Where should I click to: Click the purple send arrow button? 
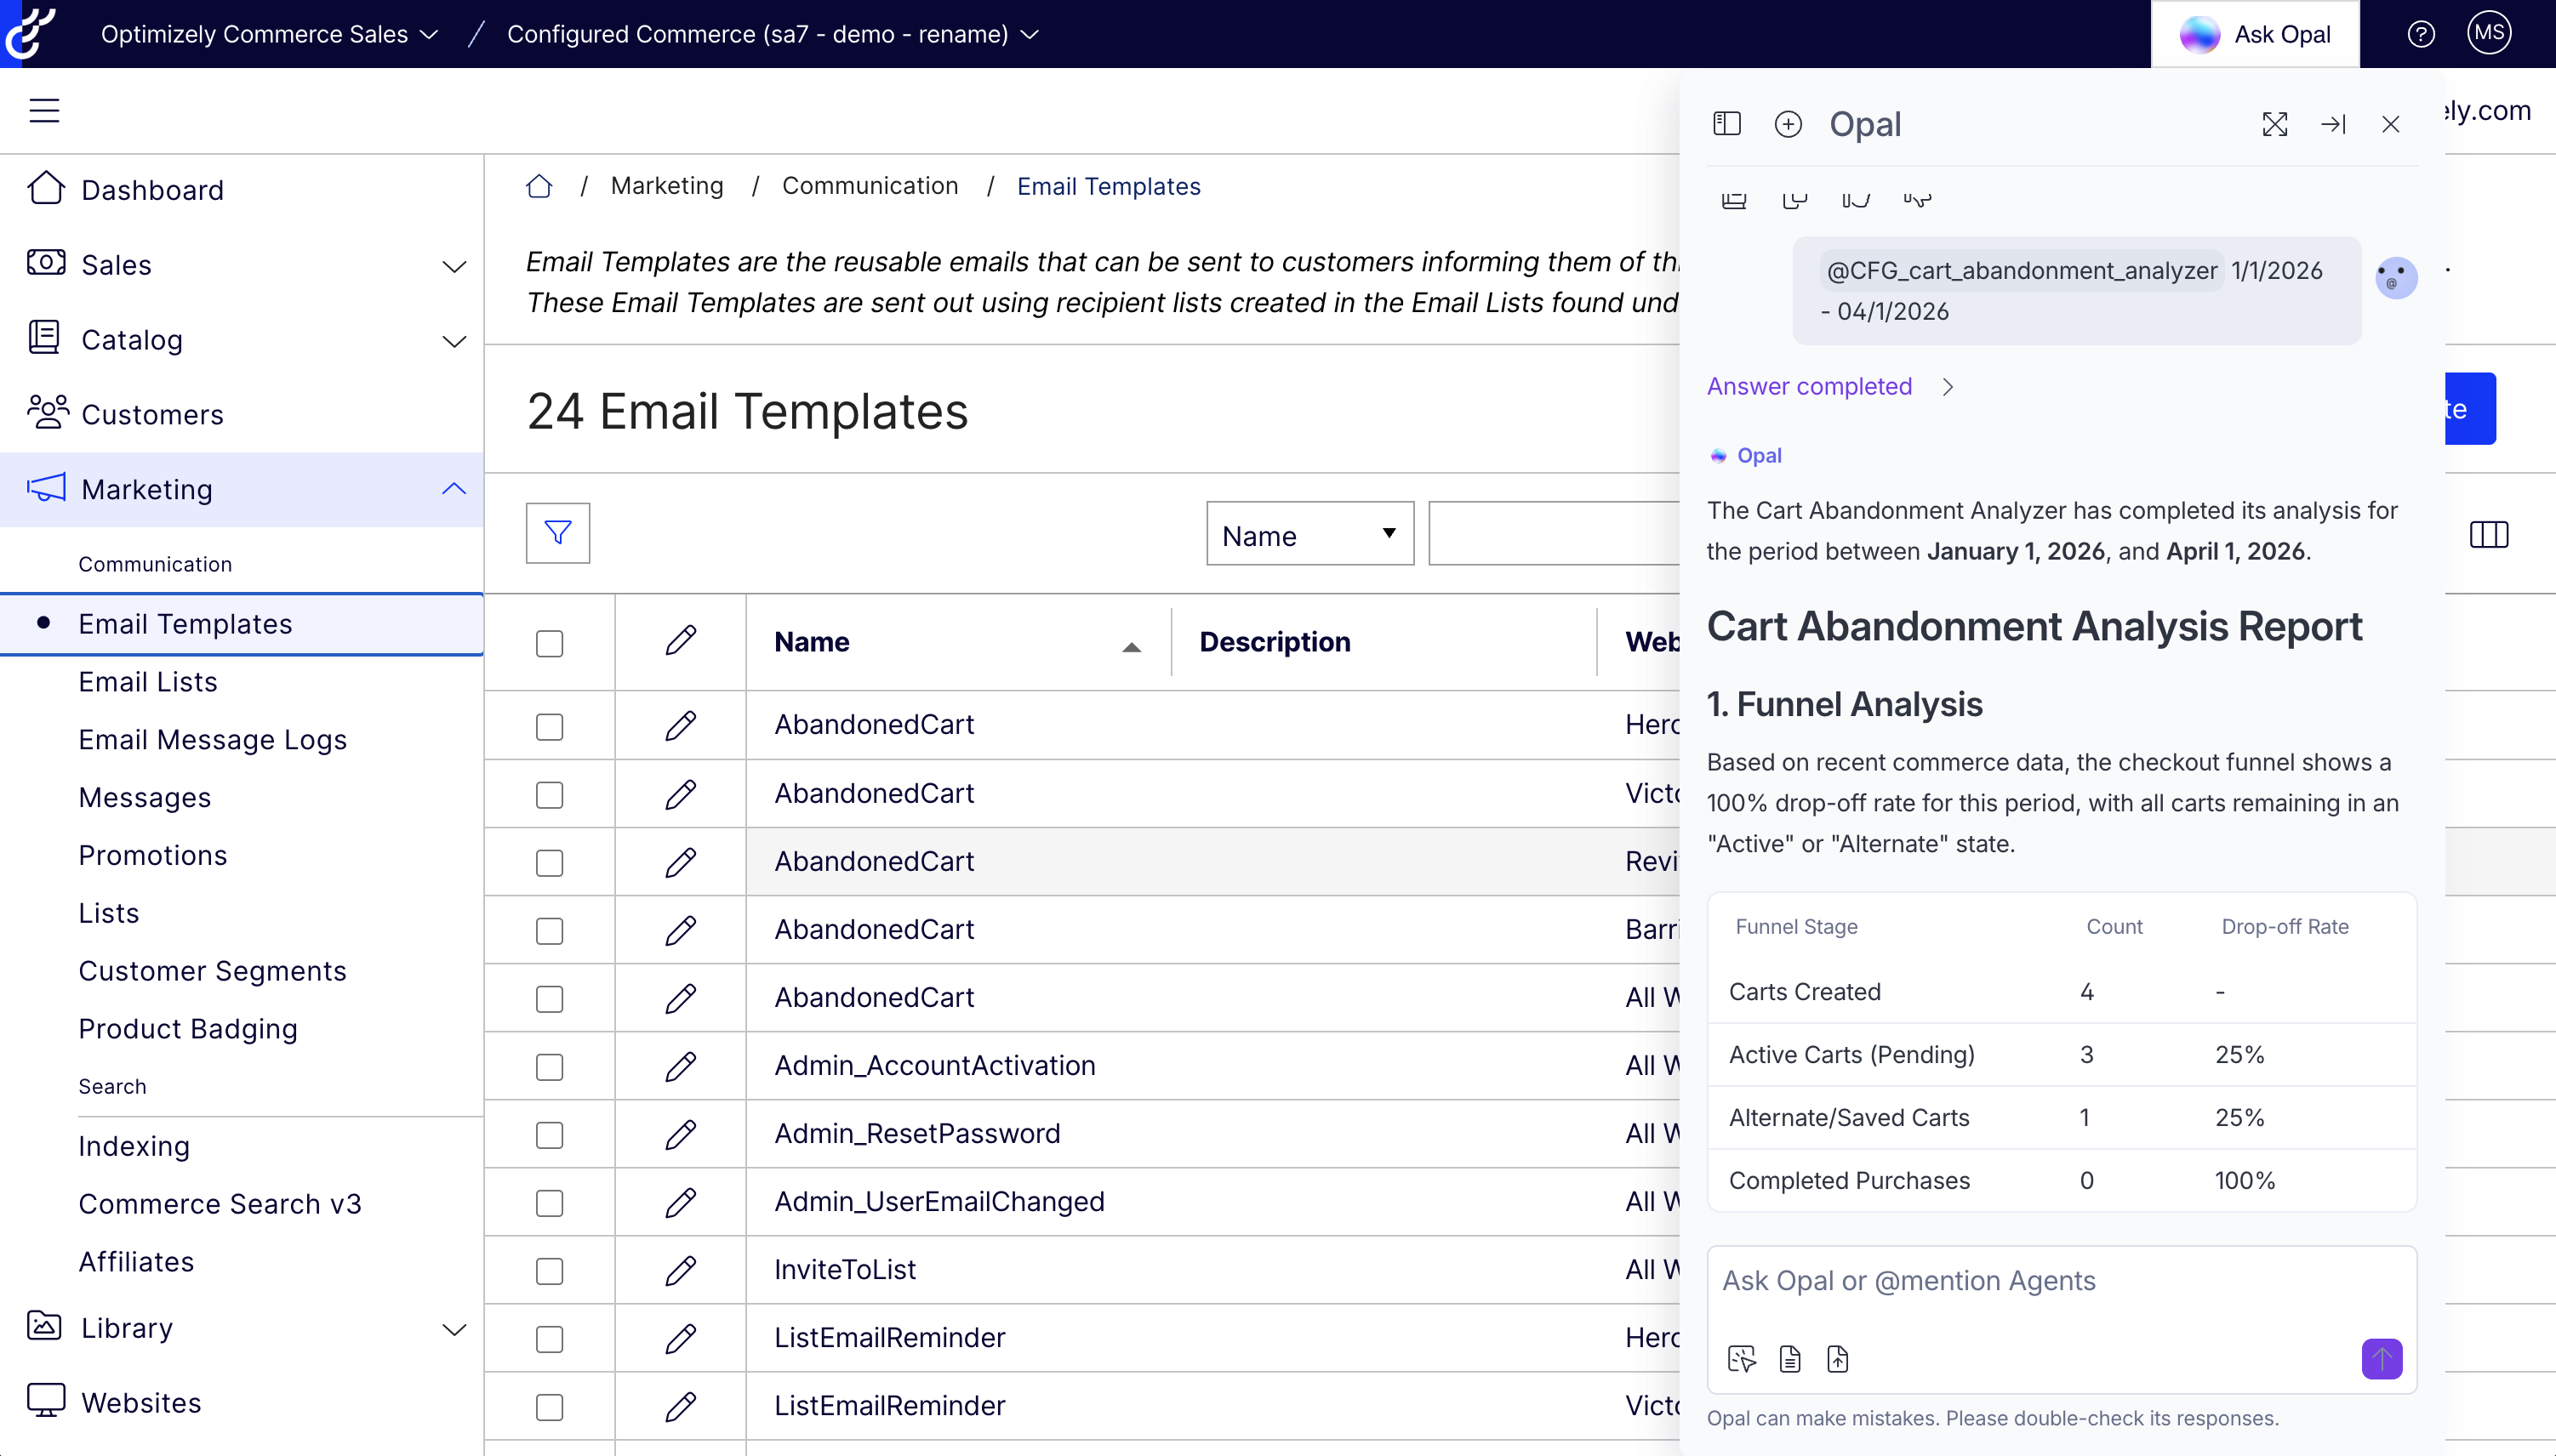[2381, 1359]
